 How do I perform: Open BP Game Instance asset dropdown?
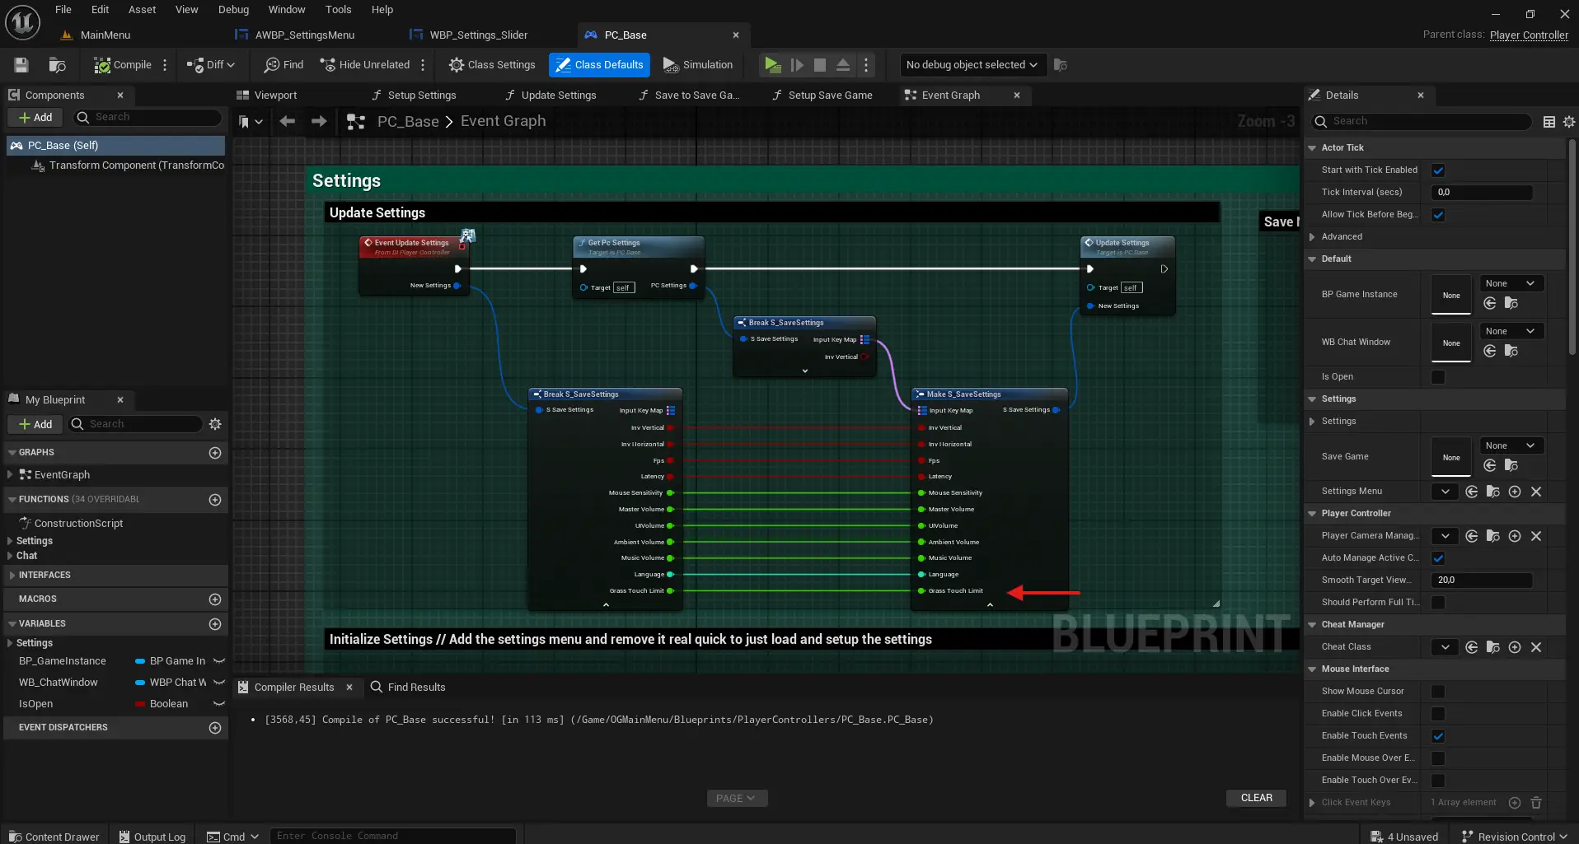[x=1511, y=284]
